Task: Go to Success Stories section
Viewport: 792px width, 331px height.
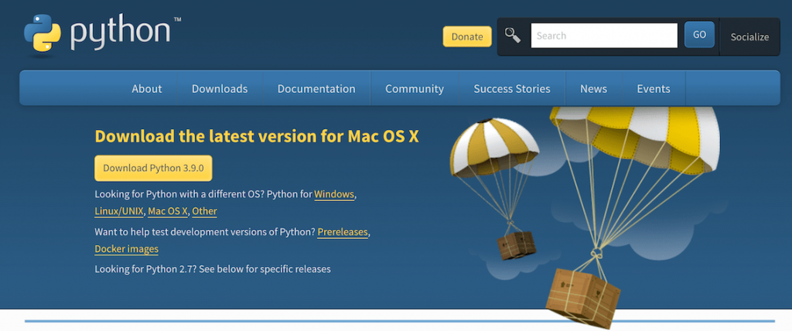Action: pyautogui.click(x=512, y=89)
